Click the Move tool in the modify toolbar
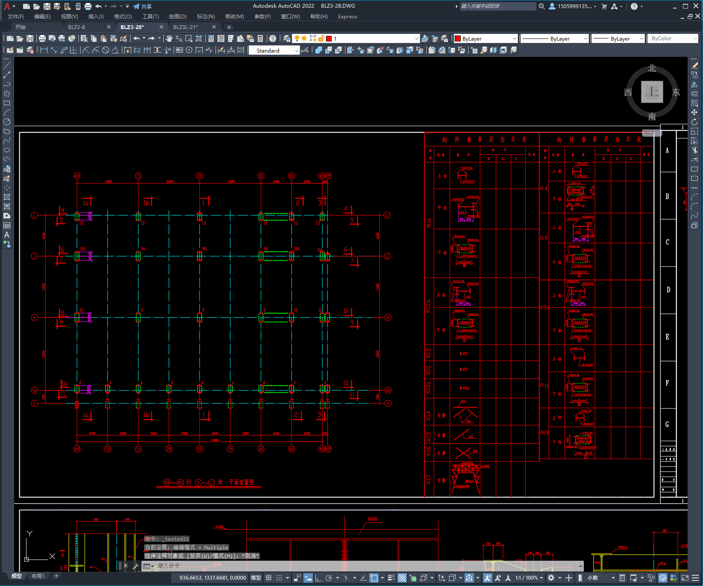 pyautogui.click(x=694, y=112)
